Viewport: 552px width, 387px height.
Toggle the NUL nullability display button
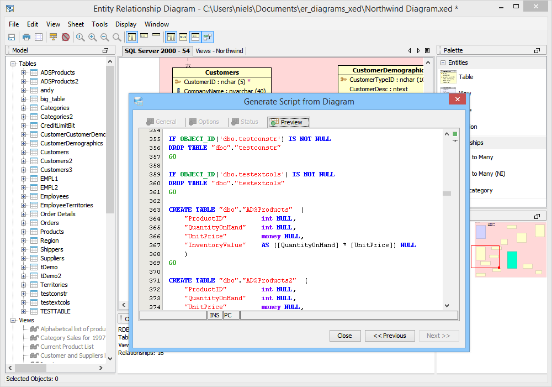(183, 37)
